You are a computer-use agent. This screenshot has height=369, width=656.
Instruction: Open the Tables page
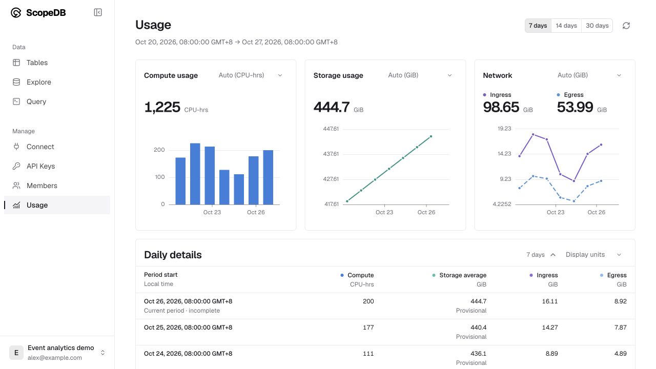[x=57, y=63]
